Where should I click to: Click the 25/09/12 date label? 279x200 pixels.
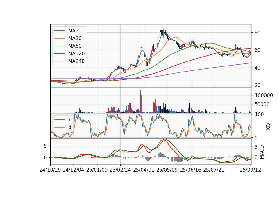pyautogui.click(x=250, y=170)
